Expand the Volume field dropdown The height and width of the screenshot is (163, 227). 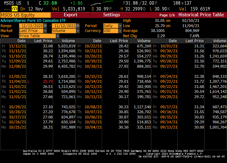click(x=78, y=31)
